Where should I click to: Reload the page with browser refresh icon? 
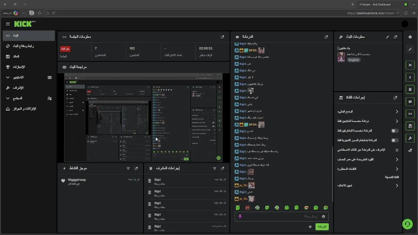406,13
